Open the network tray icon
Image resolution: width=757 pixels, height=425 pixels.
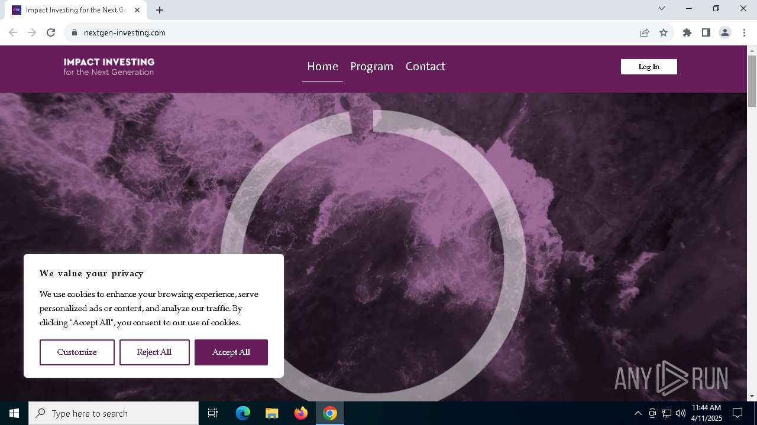pos(667,413)
